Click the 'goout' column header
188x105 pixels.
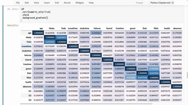(x=132, y=28)
